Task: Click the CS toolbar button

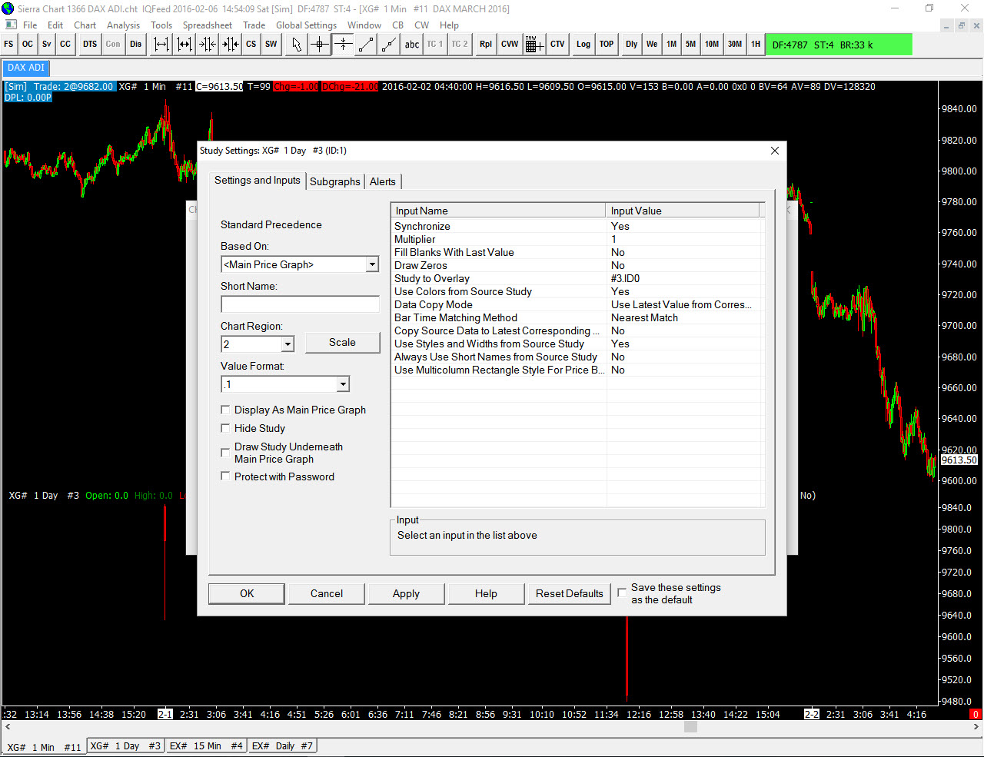Action: 251,45
